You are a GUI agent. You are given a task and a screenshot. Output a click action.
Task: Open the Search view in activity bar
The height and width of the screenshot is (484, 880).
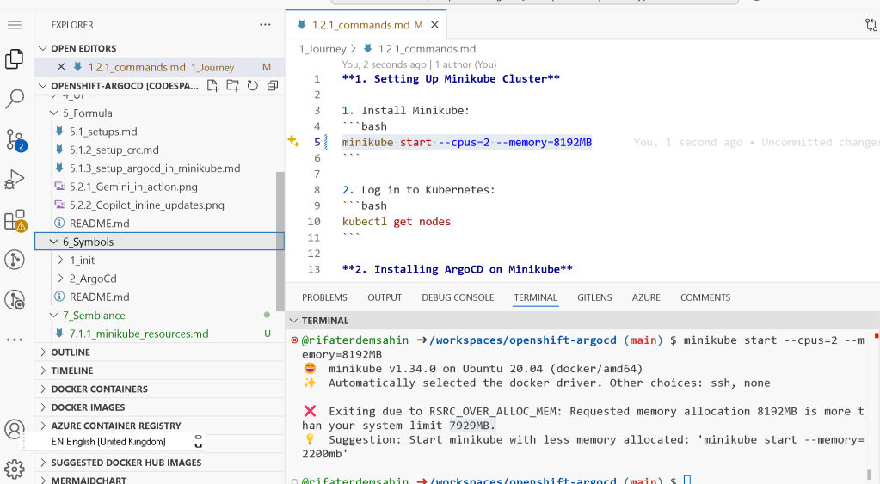click(x=15, y=99)
